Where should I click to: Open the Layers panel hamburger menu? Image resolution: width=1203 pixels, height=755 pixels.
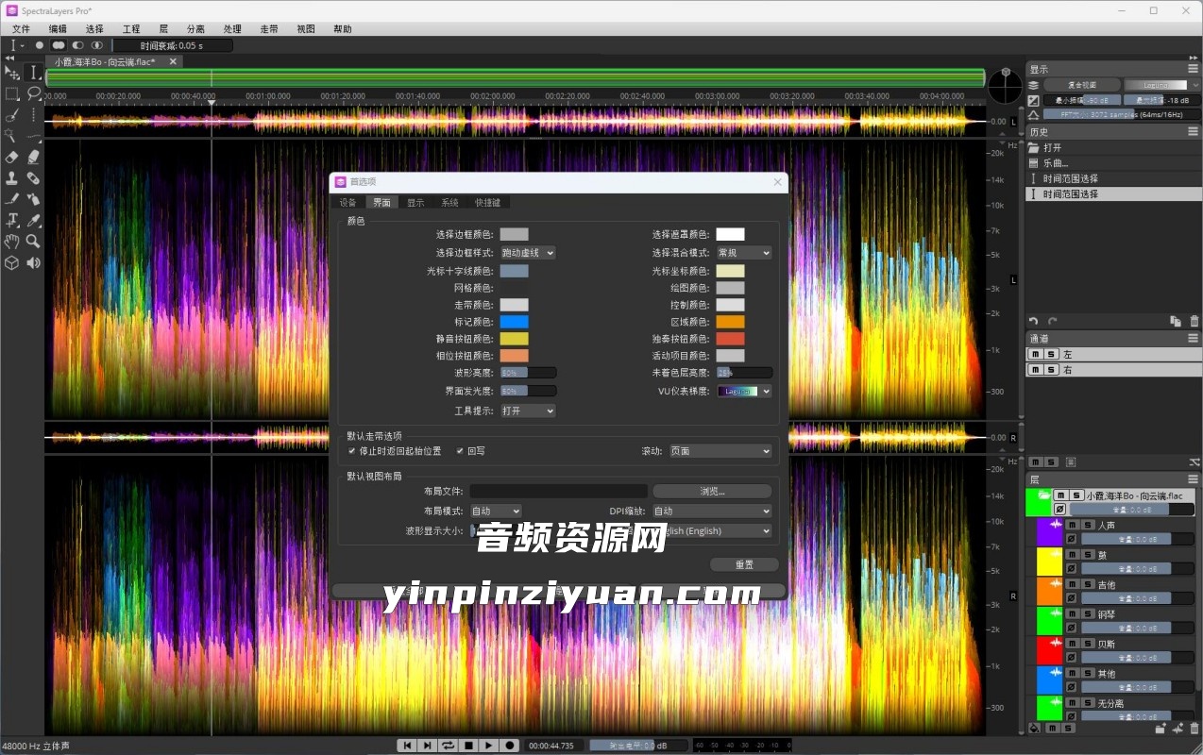tap(1194, 479)
